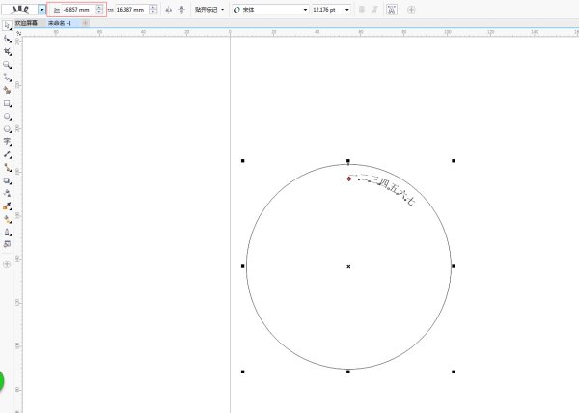
Task: Select the Rectangle tool
Action: [7, 103]
